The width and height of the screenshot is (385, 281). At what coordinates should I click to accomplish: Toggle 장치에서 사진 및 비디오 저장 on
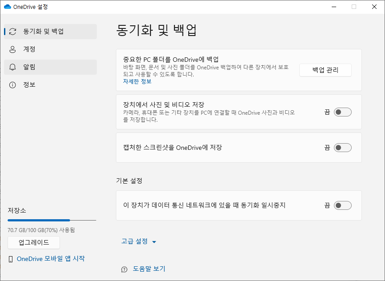(x=342, y=112)
